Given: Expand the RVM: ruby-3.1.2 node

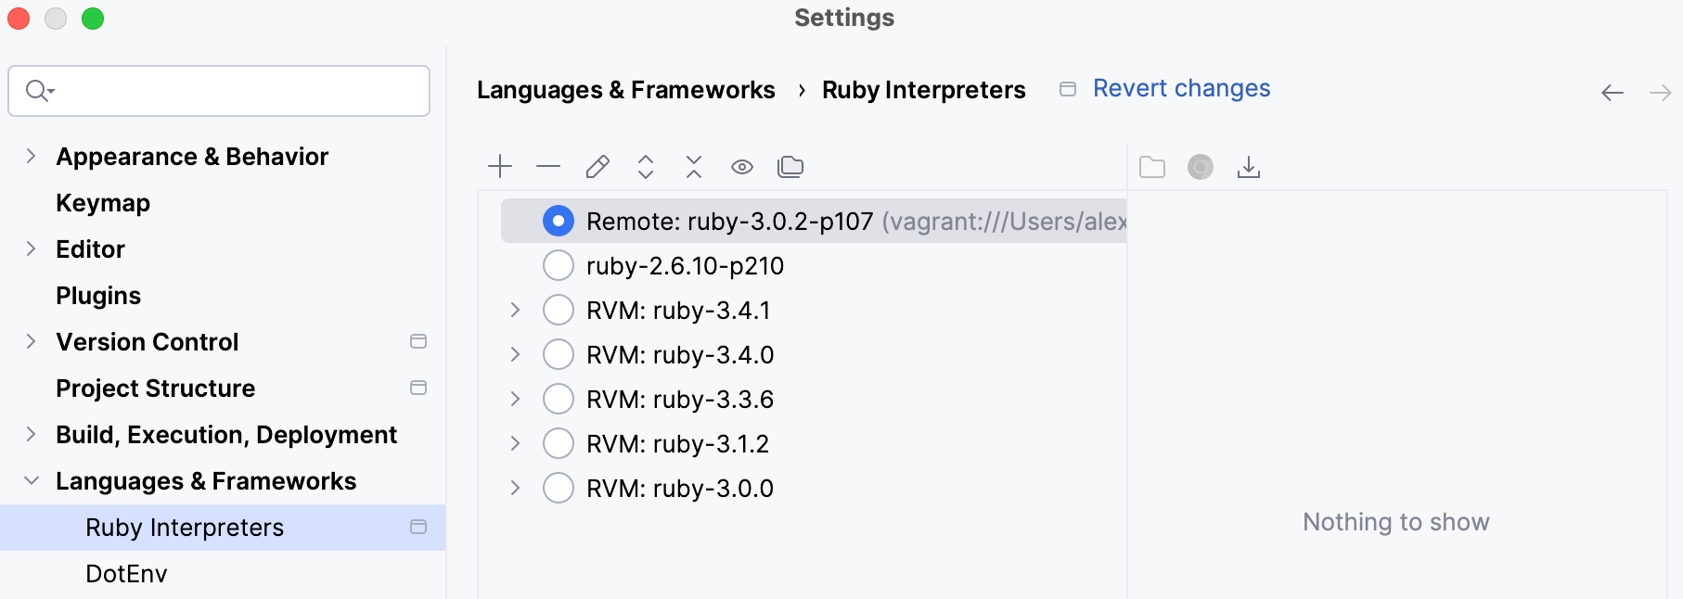Looking at the screenshot, I should coord(516,442).
